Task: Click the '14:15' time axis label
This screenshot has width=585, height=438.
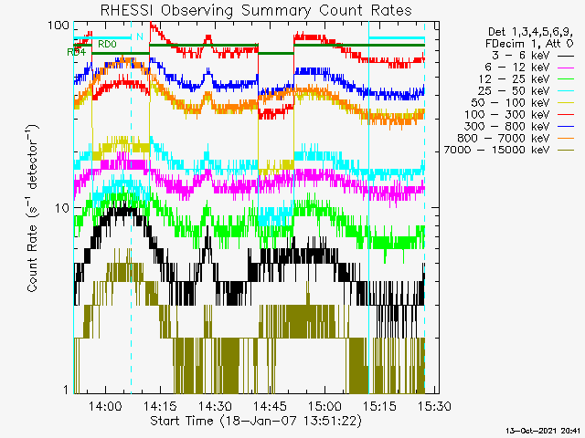Action: pos(160,406)
